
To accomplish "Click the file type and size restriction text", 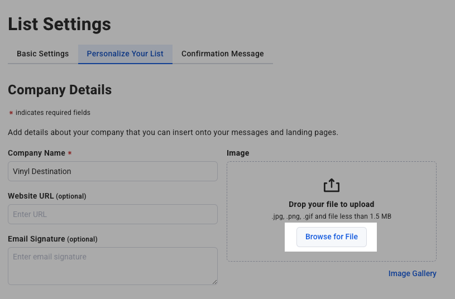I will point(331,216).
